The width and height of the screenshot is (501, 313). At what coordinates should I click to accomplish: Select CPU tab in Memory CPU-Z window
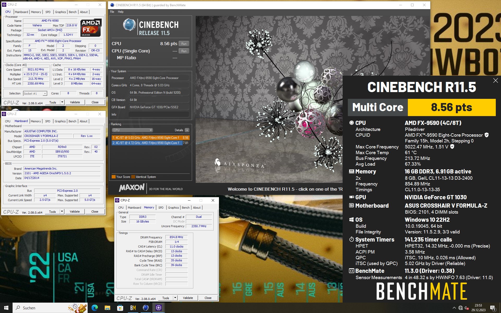click(121, 208)
